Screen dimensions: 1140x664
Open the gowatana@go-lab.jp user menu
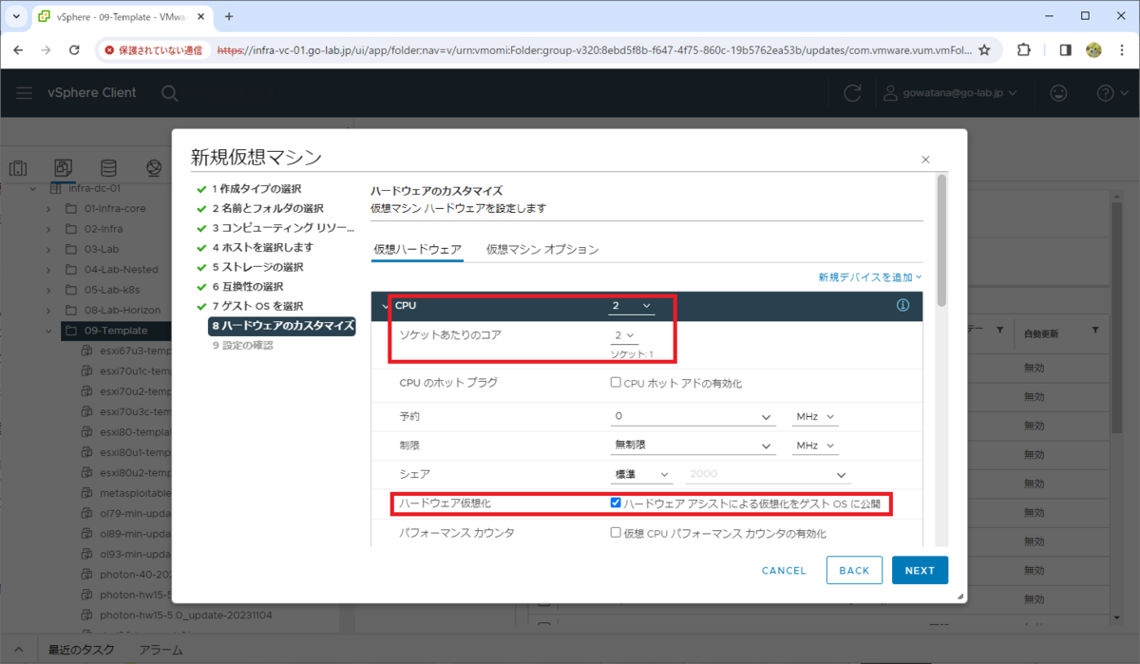(949, 93)
